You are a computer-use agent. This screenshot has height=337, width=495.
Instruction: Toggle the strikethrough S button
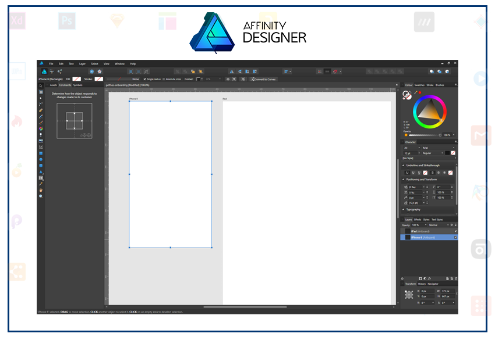tap(433, 173)
